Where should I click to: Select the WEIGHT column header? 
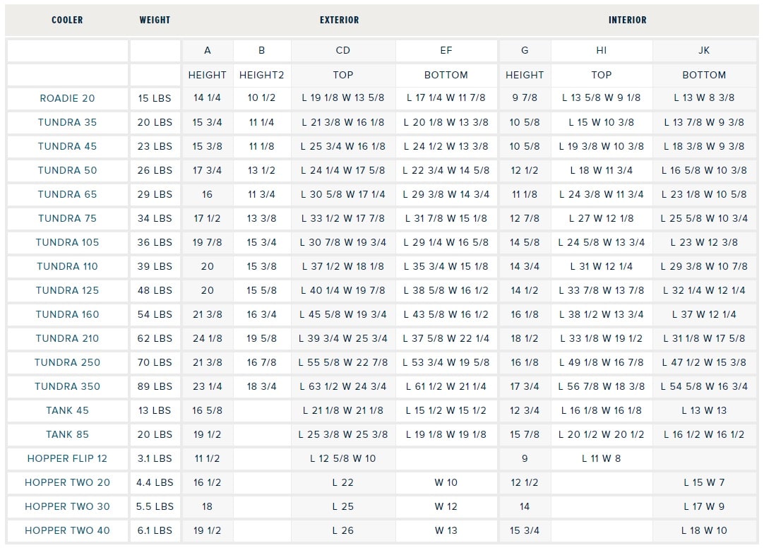click(x=155, y=20)
